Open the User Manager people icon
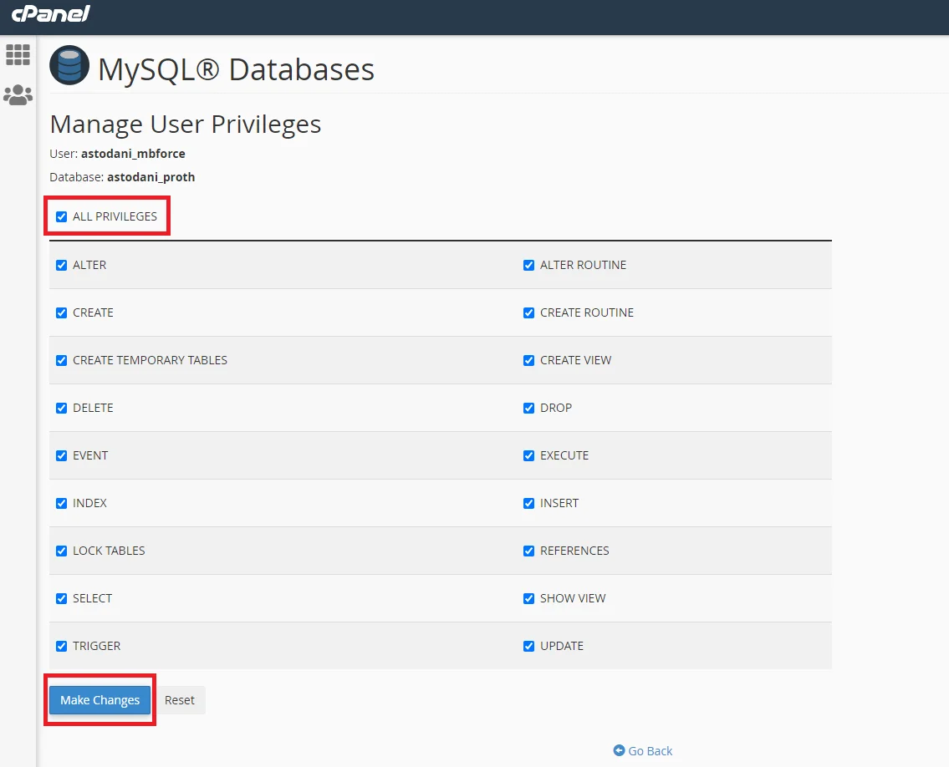Viewport: 949px width, 767px height. [x=18, y=95]
